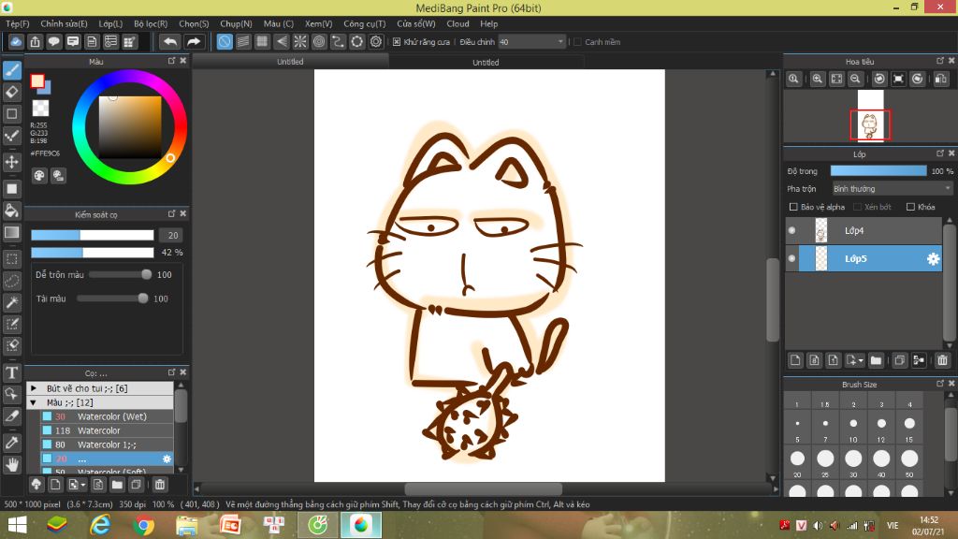Click zoom in on the Navigator panel
Screen dimensions: 958x539
coord(817,79)
